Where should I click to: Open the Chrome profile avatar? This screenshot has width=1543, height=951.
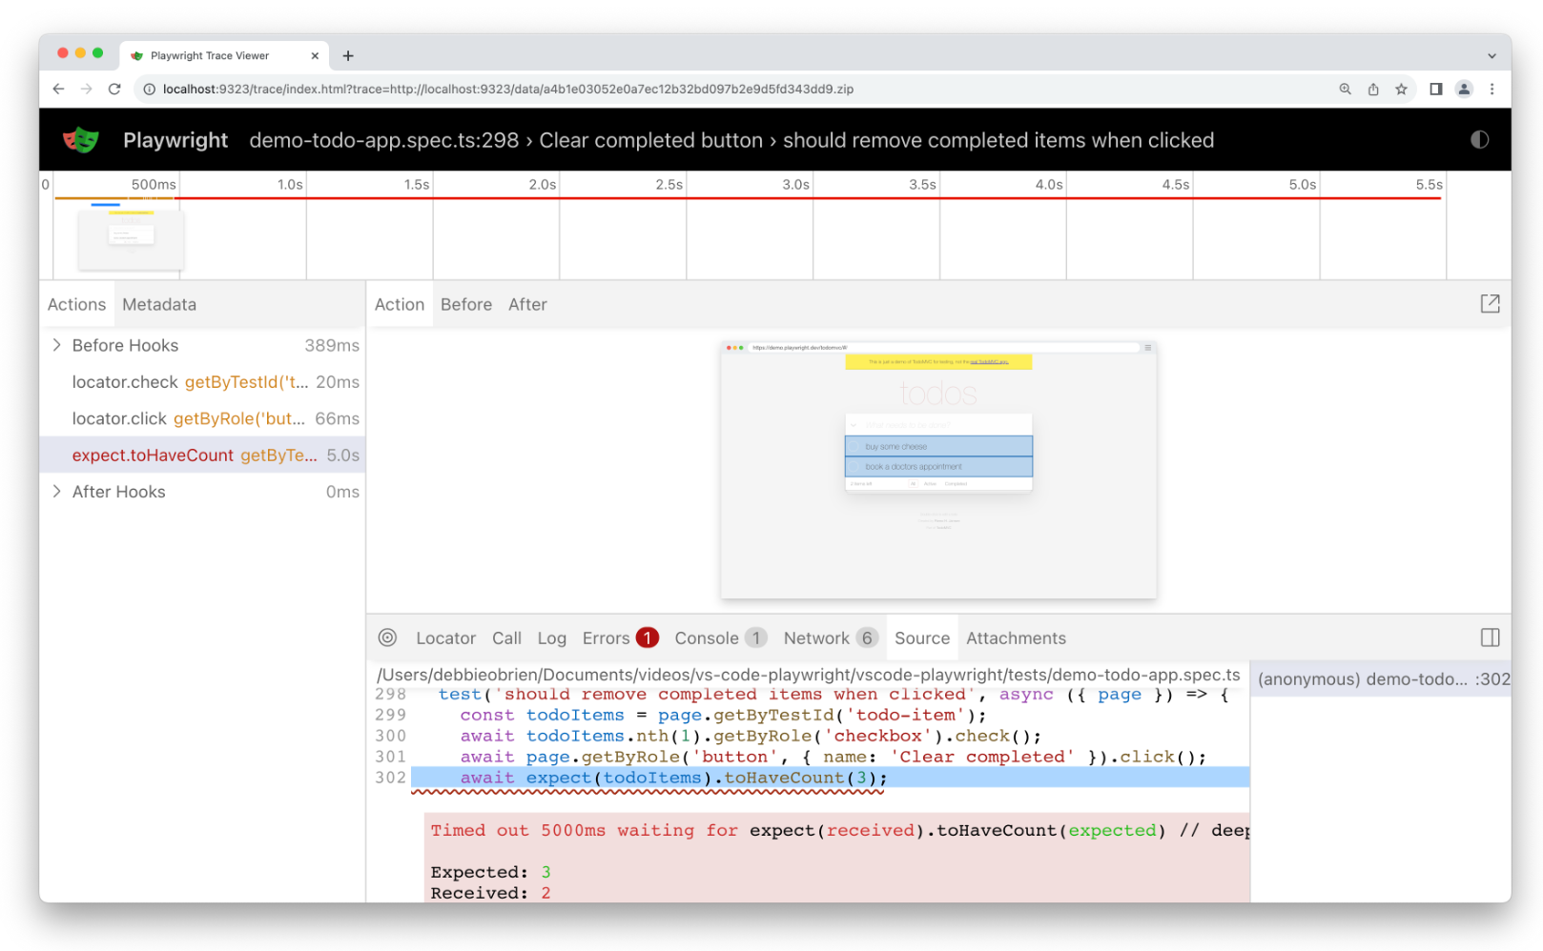pos(1464,89)
